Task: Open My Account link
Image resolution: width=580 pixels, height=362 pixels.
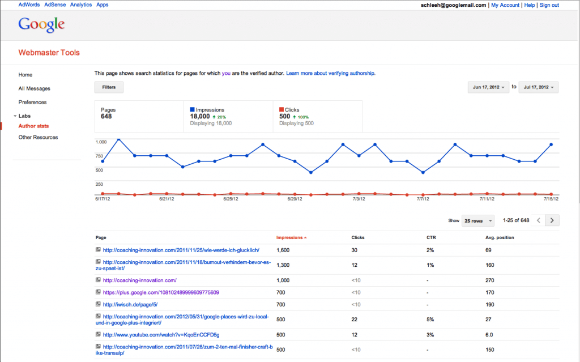Action: (x=505, y=5)
